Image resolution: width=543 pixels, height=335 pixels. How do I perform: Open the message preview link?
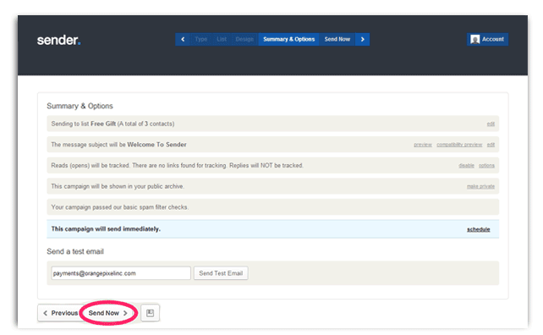(423, 145)
